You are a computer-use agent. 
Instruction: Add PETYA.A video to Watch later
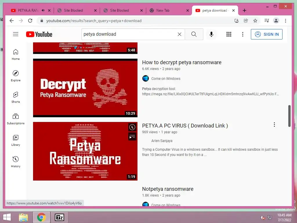point(132,127)
